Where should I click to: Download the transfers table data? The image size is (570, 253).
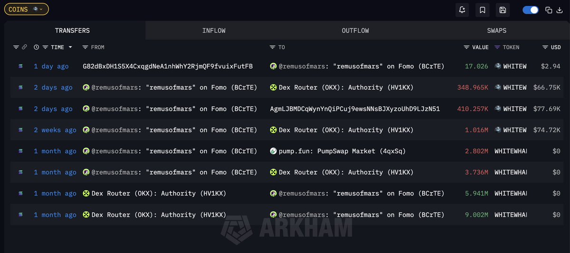tap(560, 10)
